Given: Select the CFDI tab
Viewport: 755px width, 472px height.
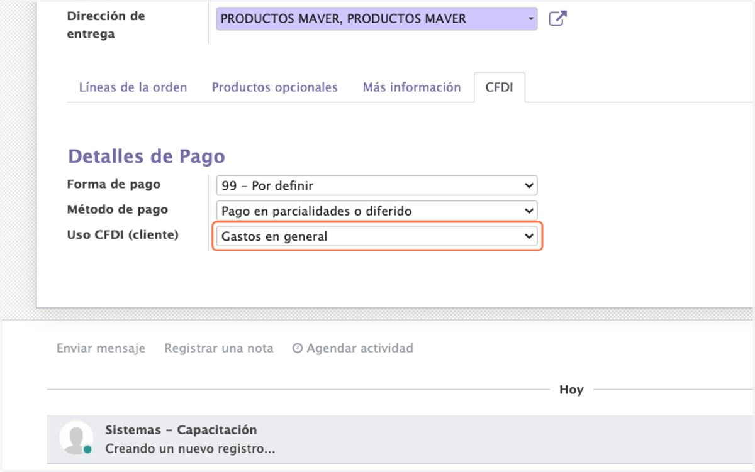Looking at the screenshot, I should [x=499, y=87].
